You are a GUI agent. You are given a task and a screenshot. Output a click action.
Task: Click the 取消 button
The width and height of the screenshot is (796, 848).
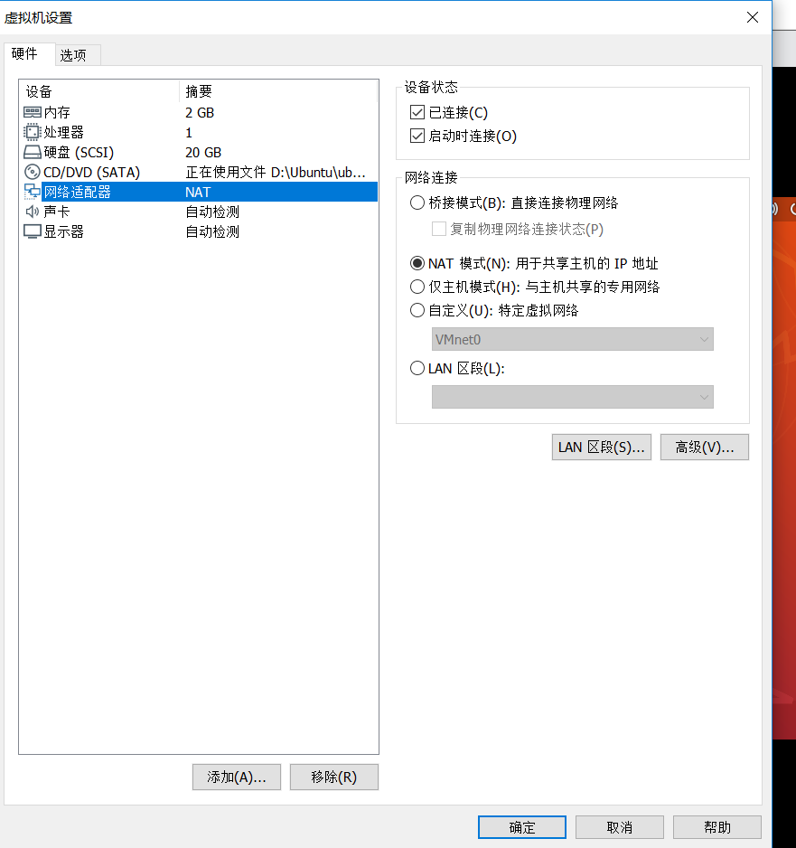point(620,827)
